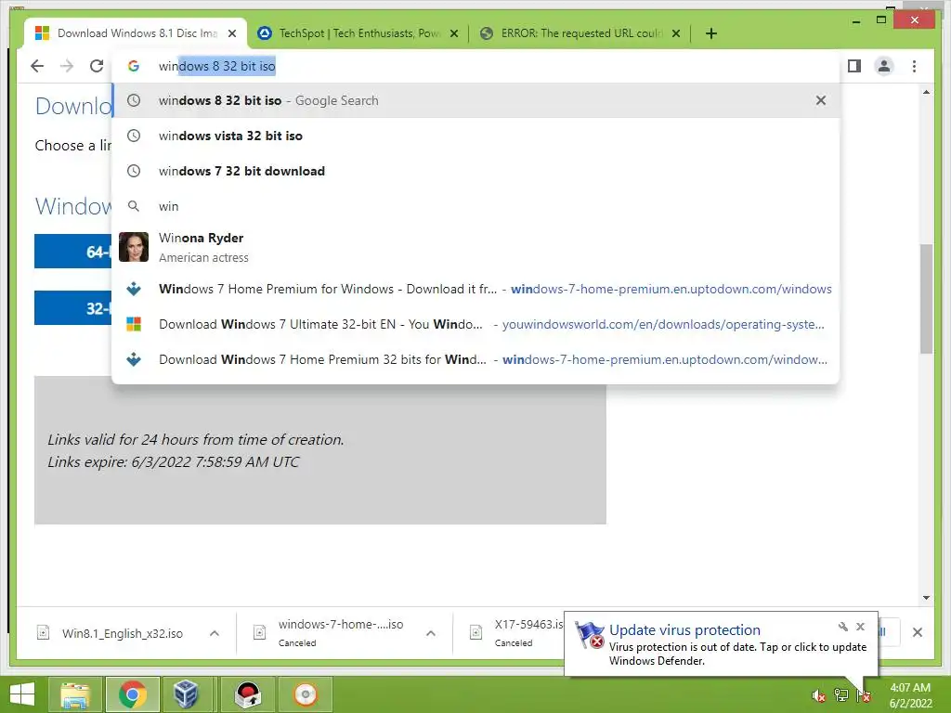Click 'Links valid for 24 hours' text
The height and width of the screenshot is (713, 951).
(196, 439)
